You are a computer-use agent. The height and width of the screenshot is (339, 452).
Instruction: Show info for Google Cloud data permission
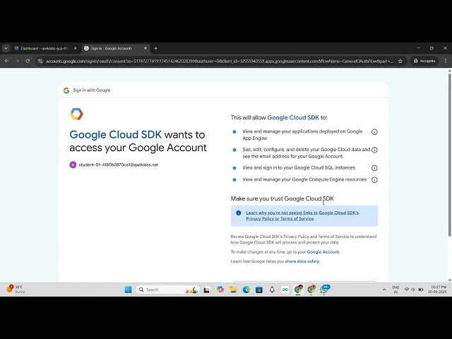point(374,150)
